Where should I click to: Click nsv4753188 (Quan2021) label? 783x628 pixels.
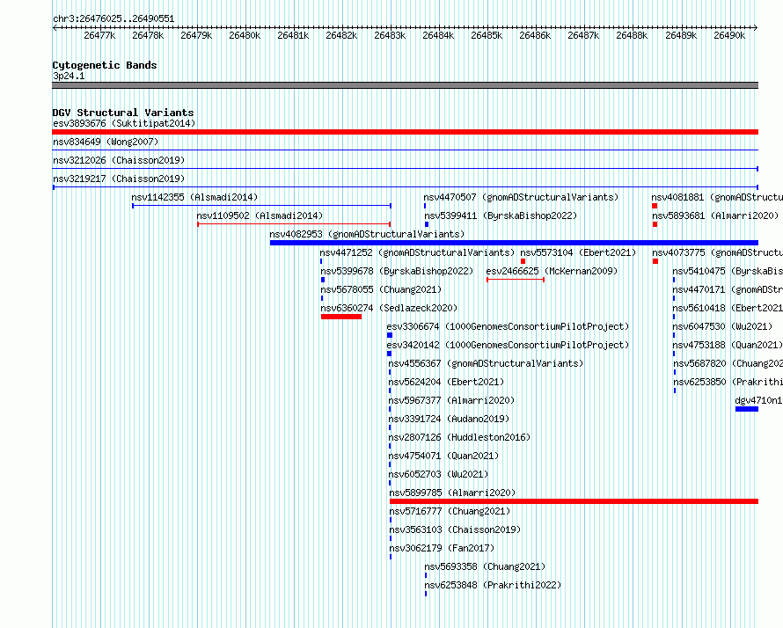click(x=728, y=345)
